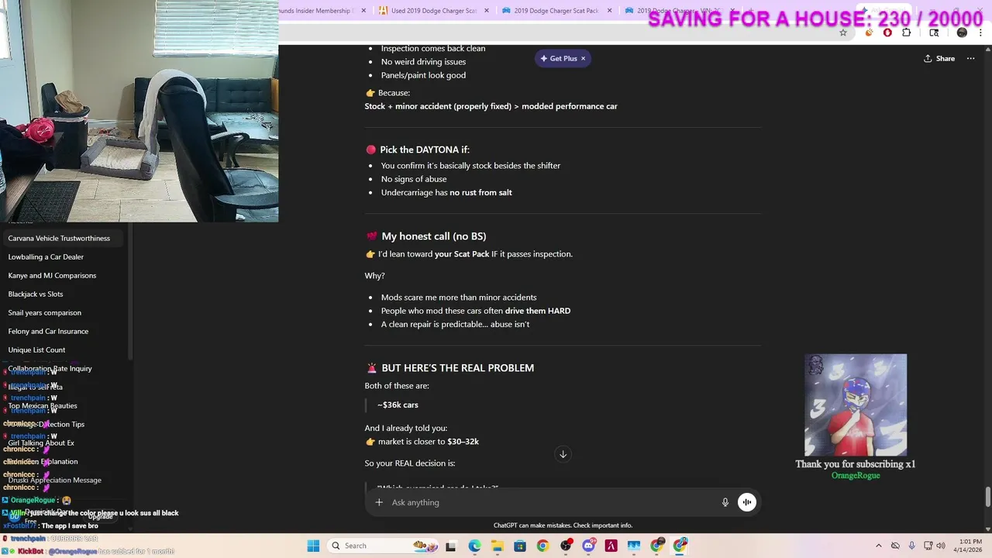This screenshot has height=558, width=992.
Task: Attach a file with the plus icon
Action: point(379,502)
